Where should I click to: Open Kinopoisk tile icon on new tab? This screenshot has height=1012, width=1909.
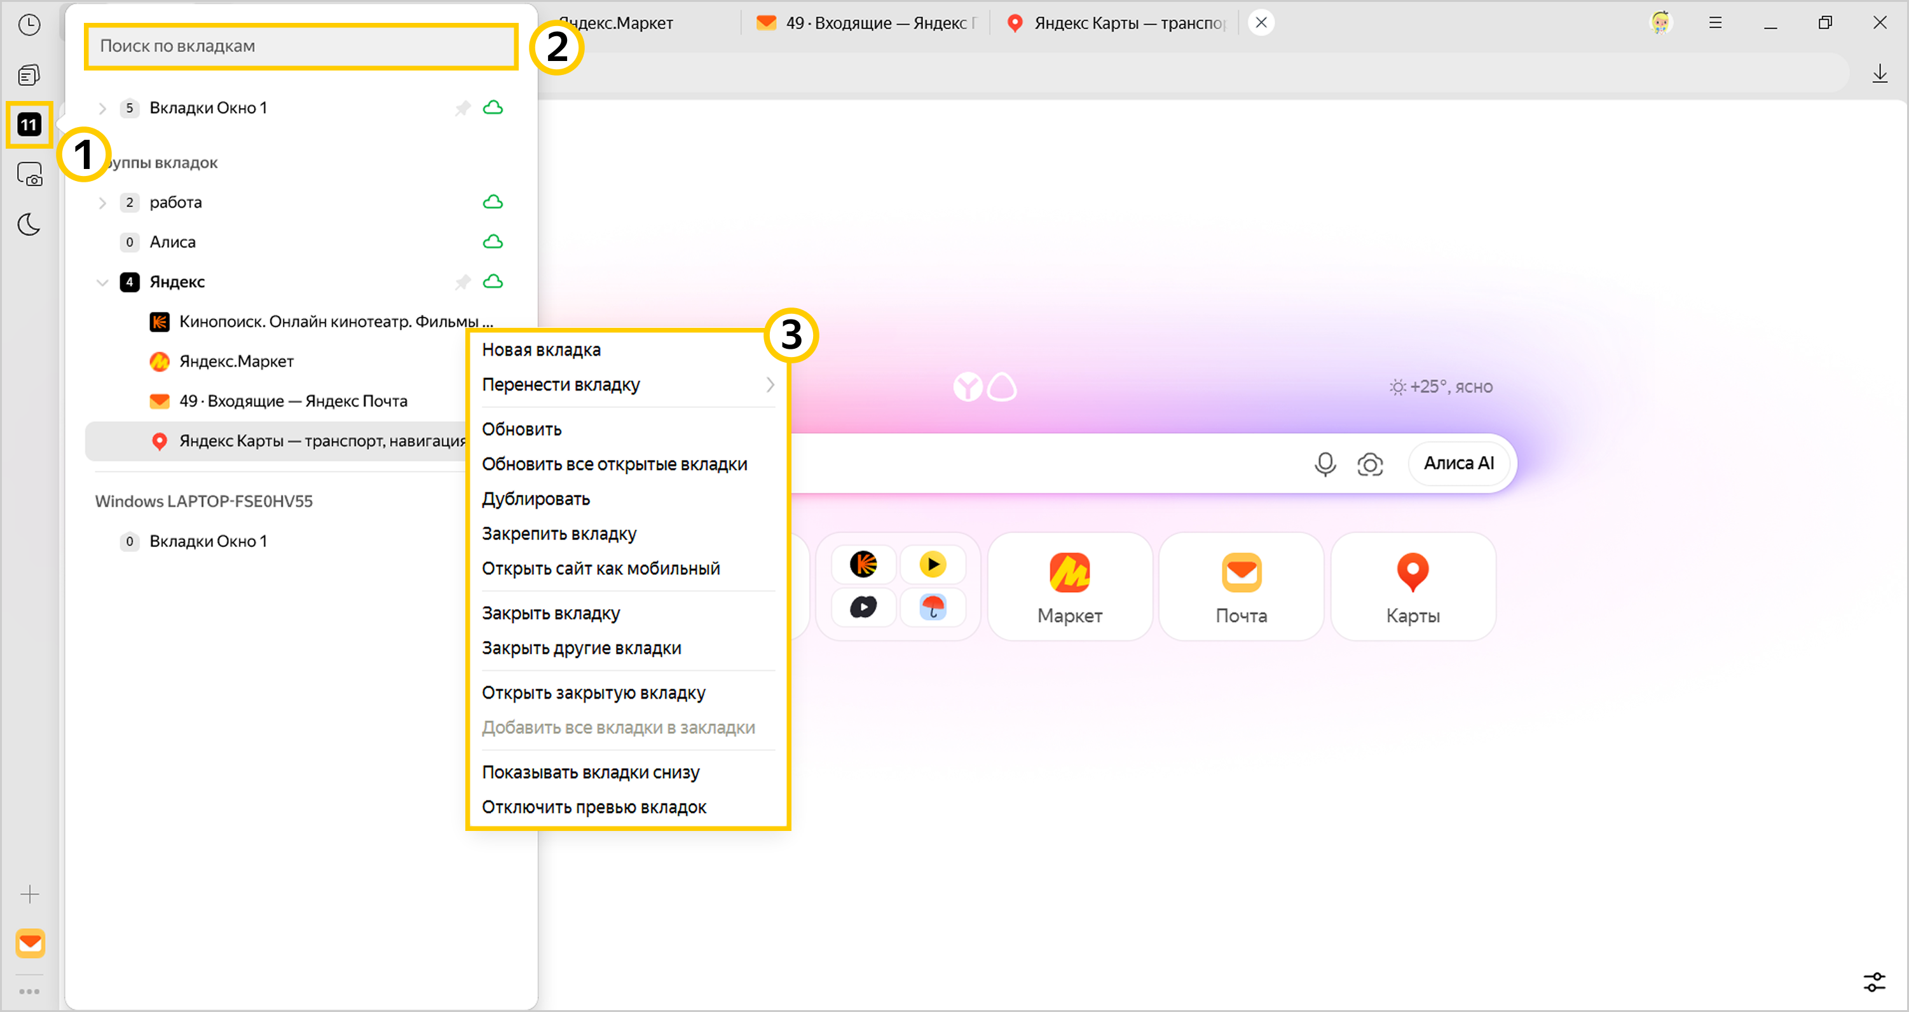(863, 565)
